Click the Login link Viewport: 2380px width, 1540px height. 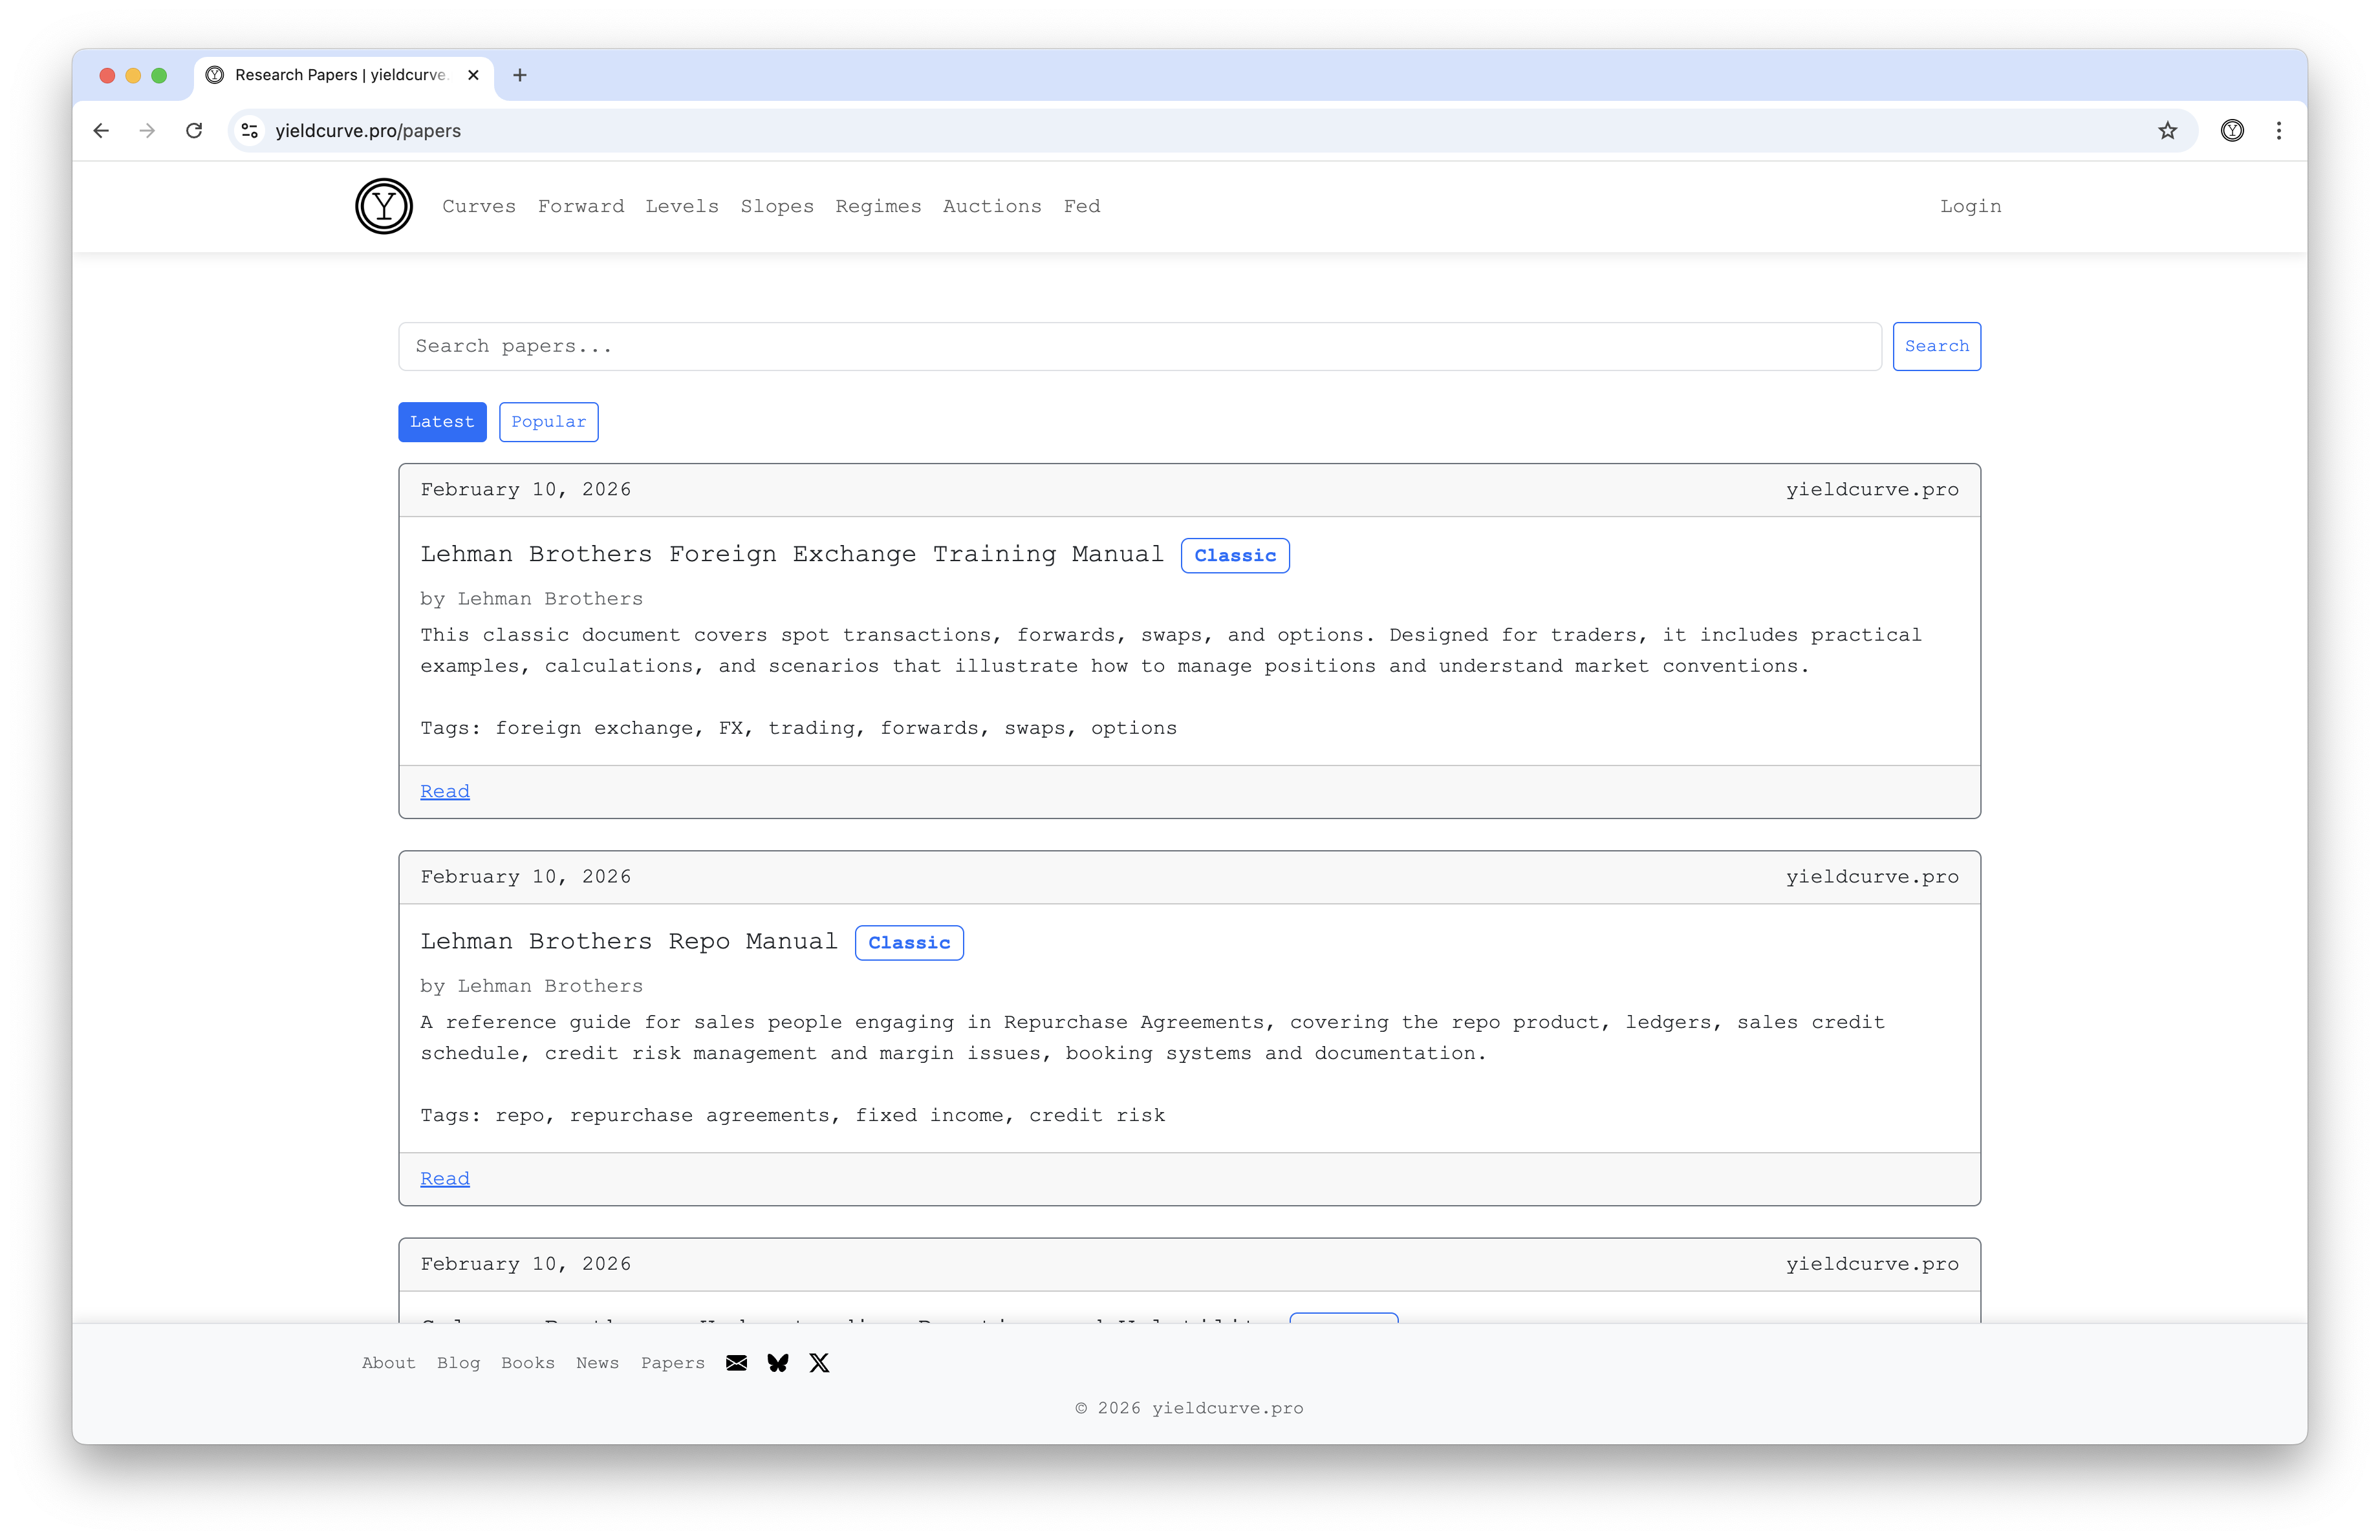1970,206
